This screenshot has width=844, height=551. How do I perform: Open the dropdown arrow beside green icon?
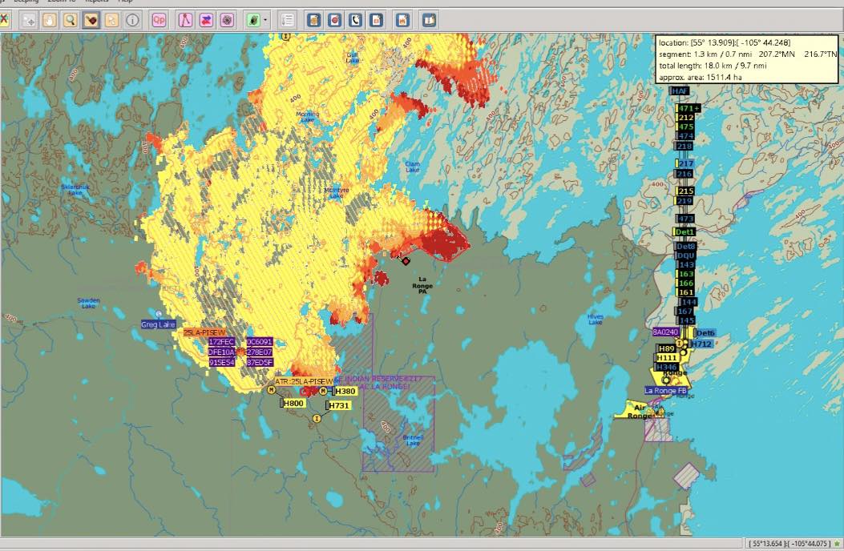pos(265,21)
